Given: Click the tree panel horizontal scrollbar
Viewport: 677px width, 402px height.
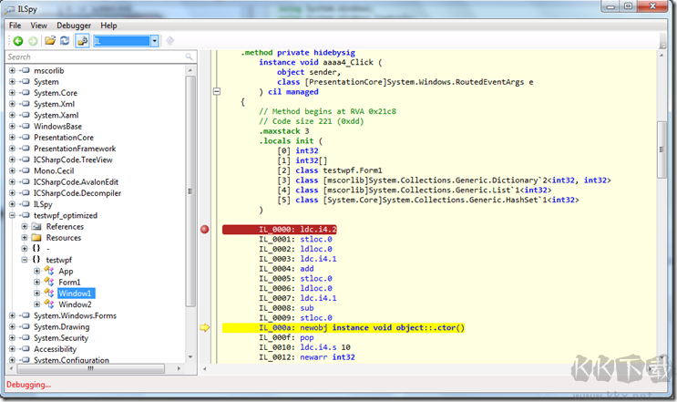Looking at the screenshot, I should tap(91, 369).
